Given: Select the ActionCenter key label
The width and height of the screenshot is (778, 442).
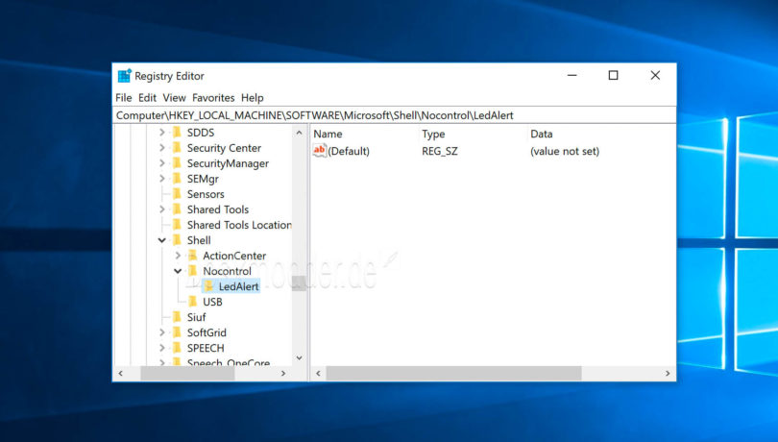Looking at the screenshot, I should click(x=234, y=256).
